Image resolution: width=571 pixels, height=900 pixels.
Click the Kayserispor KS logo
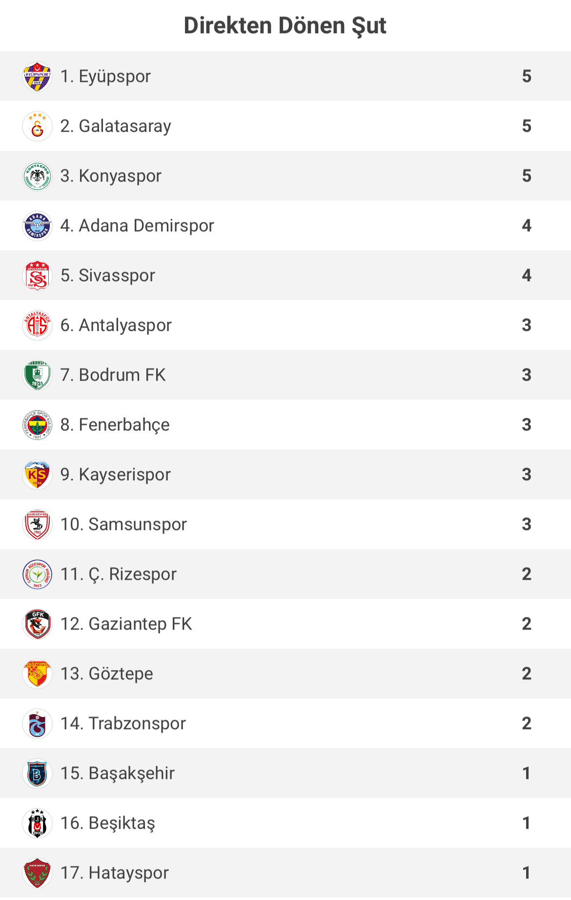pos(37,475)
